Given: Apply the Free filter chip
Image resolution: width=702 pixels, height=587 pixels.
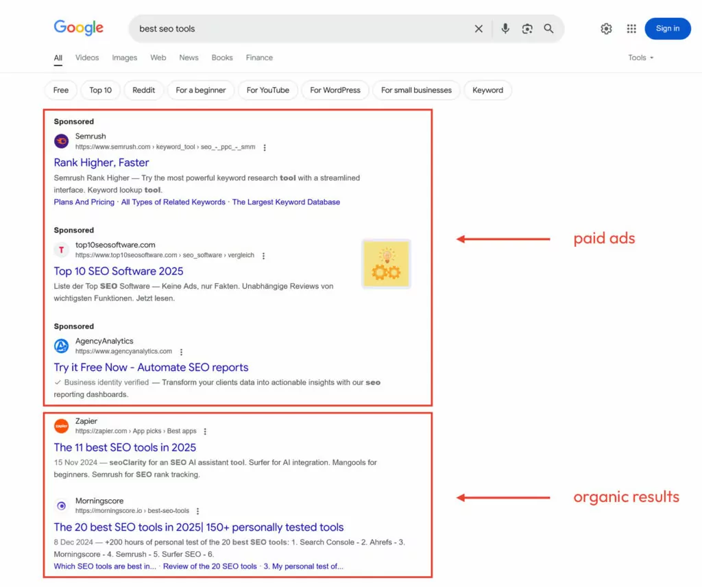Looking at the screenshot, I should click(x=61, y=90).
